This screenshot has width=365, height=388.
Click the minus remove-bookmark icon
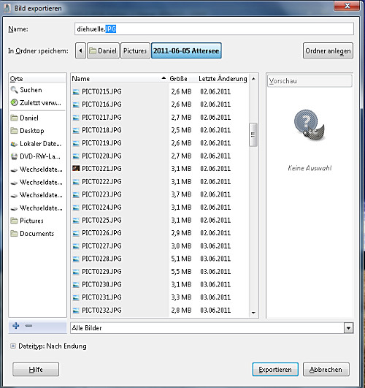pyautogui.click(x=28, y=326)
